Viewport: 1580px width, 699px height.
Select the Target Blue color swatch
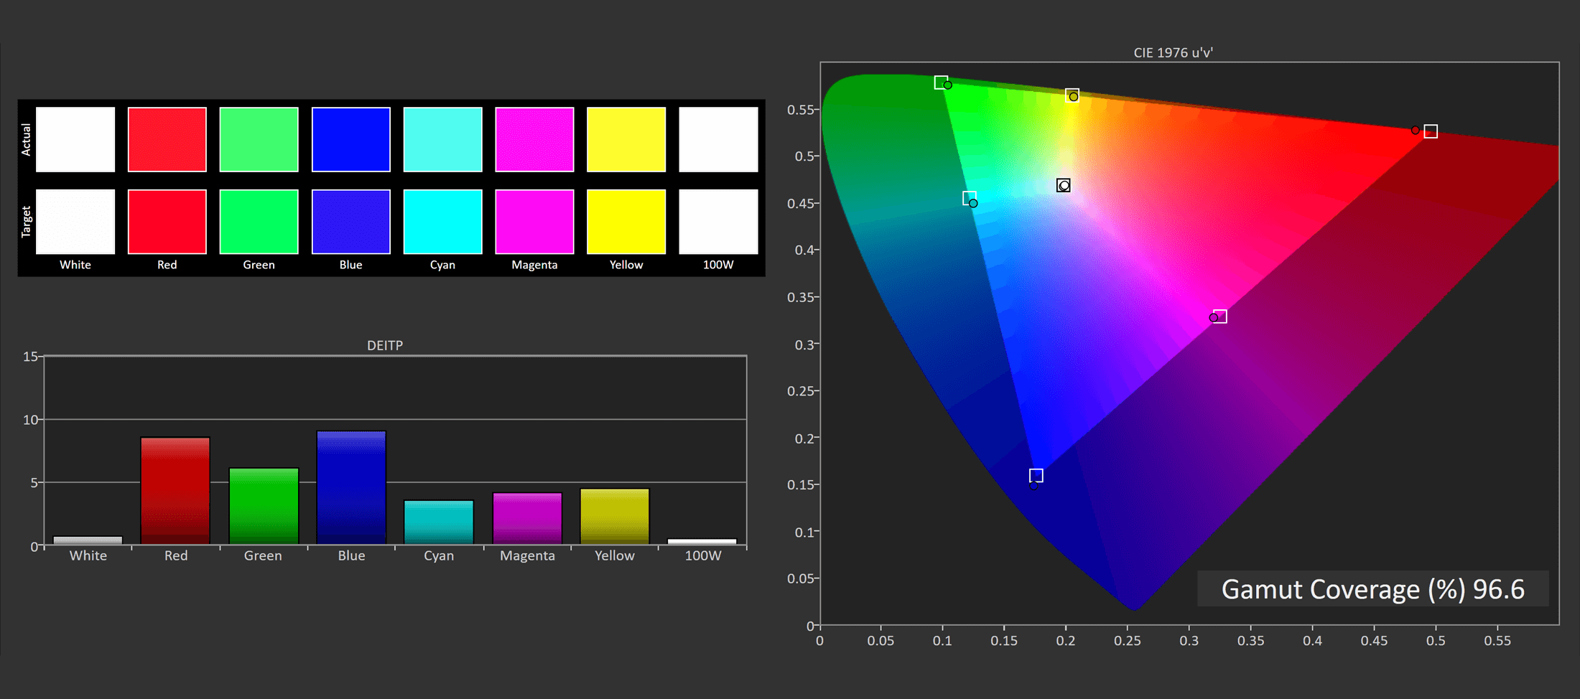tap(350, 222)
